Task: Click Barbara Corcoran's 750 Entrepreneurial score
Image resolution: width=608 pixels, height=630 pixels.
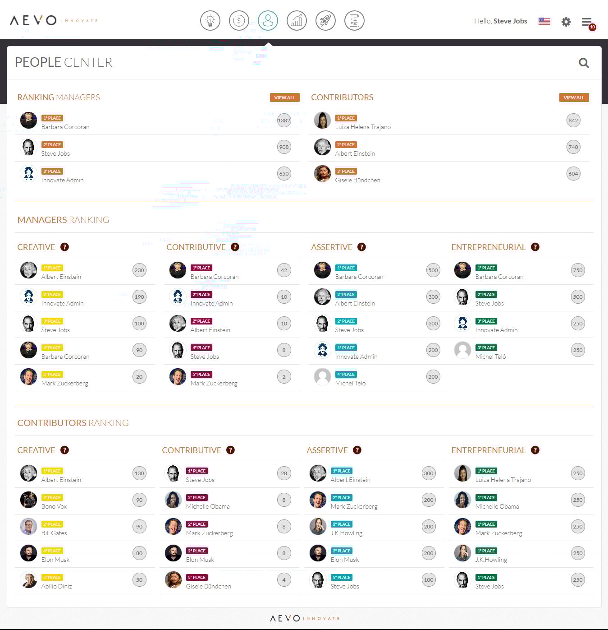Action: point(578,270)
